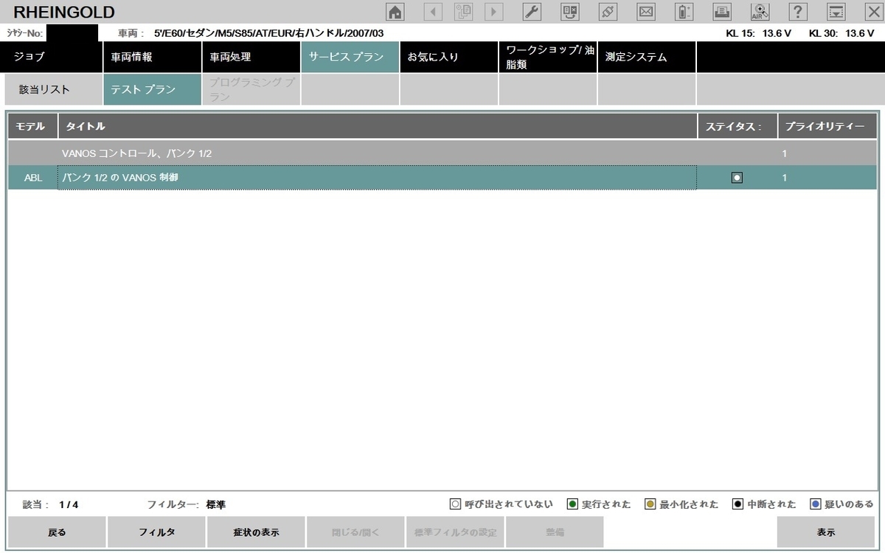
Task: Open the wrench settings icon
Action: pos(532,11)
